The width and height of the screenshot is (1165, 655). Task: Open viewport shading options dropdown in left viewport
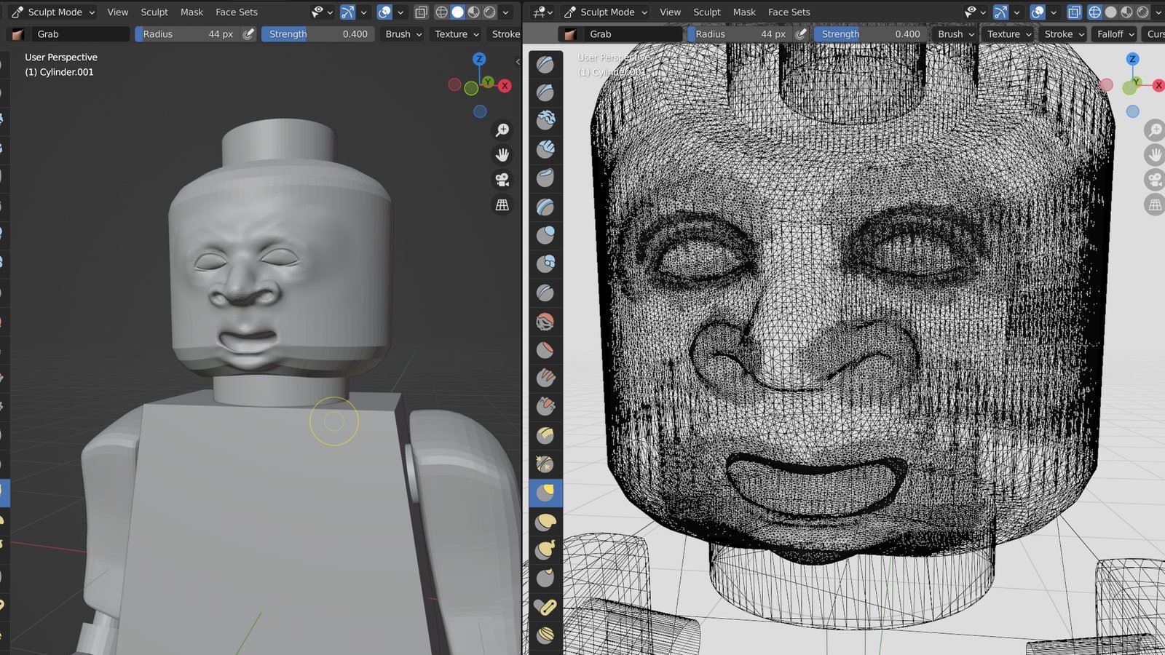(506, 12)
